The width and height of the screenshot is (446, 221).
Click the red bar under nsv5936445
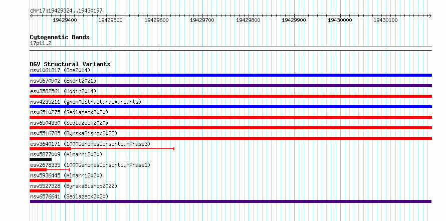pos(50,180)
